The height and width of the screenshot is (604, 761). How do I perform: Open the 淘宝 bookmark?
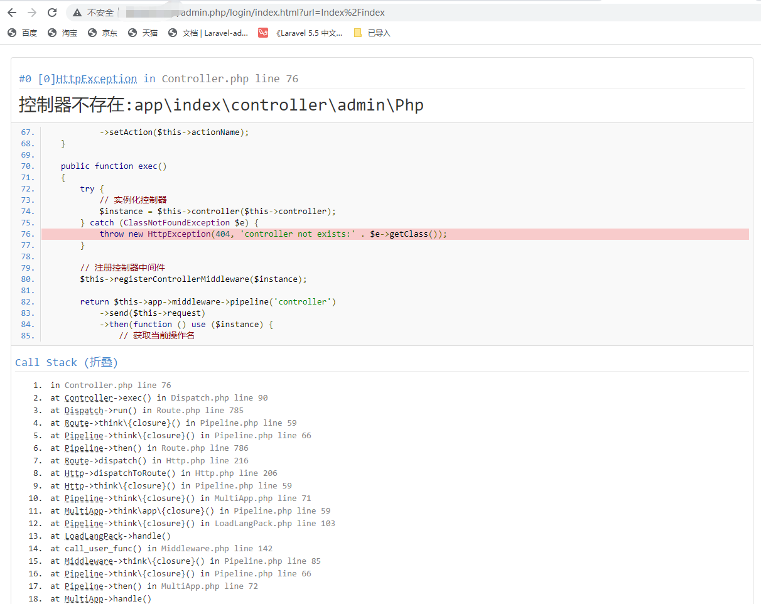63,33
